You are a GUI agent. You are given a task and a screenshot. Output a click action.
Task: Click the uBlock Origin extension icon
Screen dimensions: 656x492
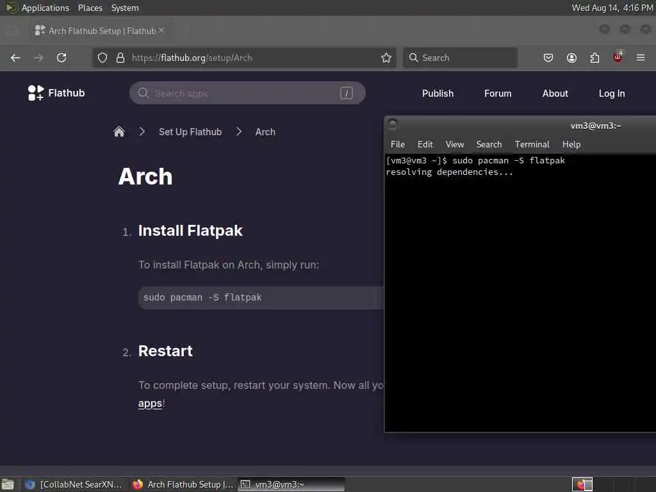point(618,57)
